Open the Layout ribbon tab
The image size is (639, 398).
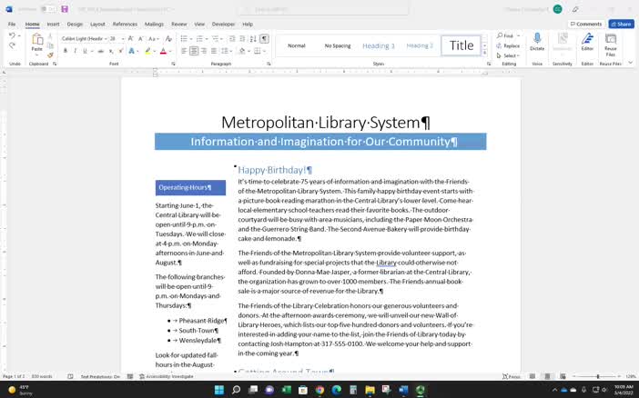click(97, 25)
